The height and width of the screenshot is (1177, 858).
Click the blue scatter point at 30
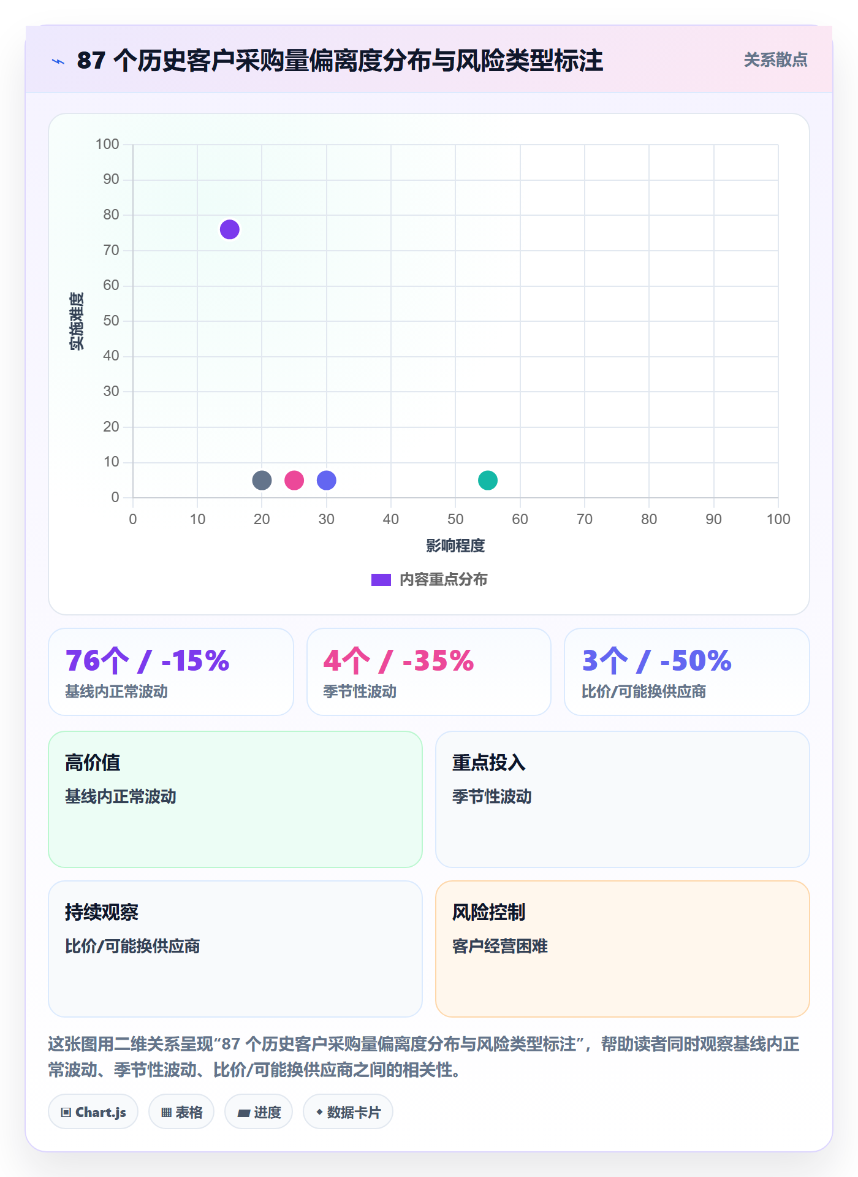point(327,480)
